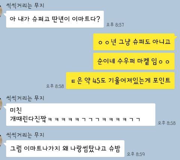Click the '오후 8:57' timestamp
The width and height of the screenshot is (180, 160).
(x=115, y=25)
